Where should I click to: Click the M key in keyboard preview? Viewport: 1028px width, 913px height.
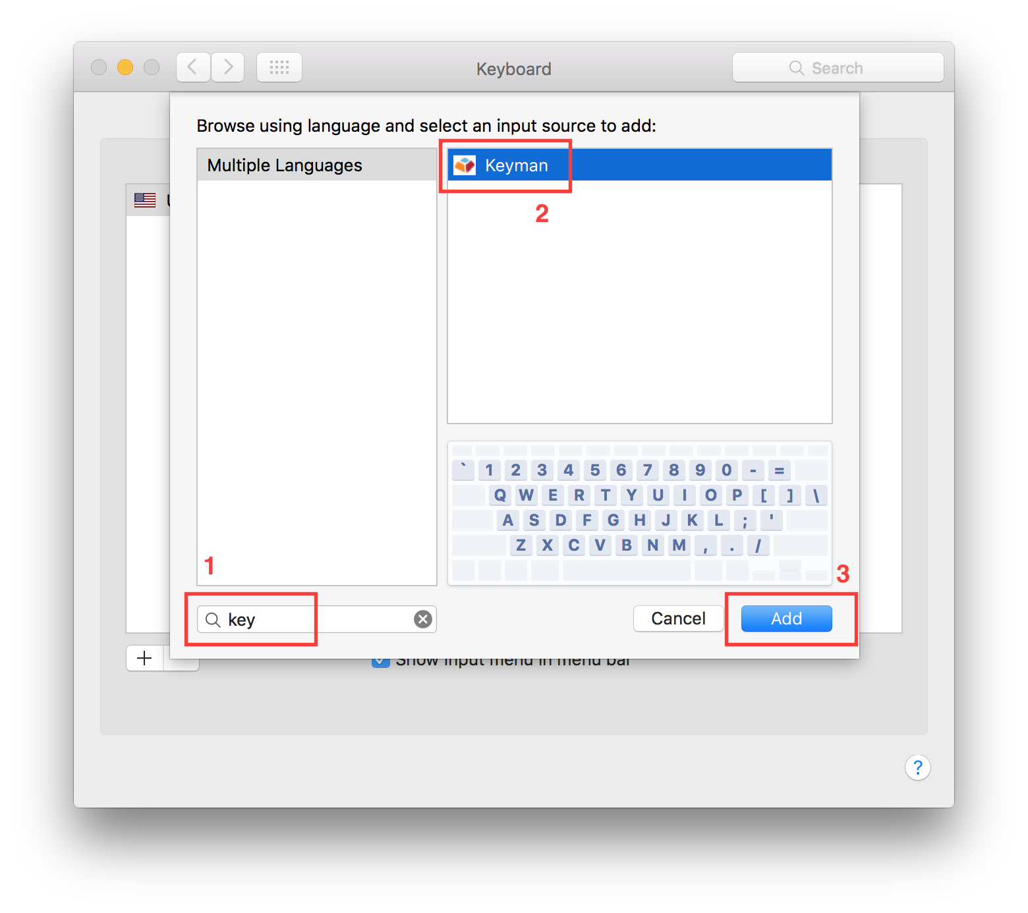pyautogui.click(x=679, y=545)
